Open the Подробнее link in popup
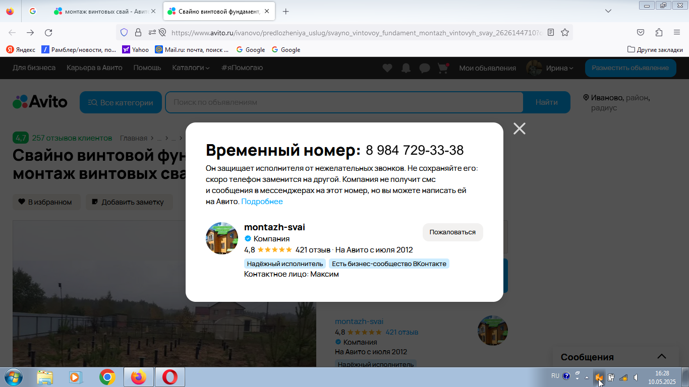 (x=262, y=202)
